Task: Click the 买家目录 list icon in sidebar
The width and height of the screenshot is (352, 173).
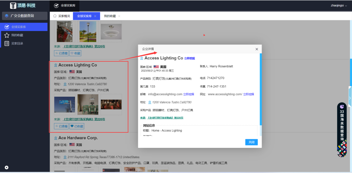Action: 7,43
